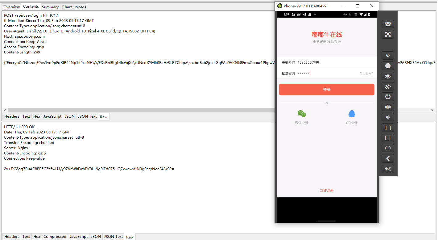
Task: Tap the Wi-Fi status bar icon
Action: point(361,15)
